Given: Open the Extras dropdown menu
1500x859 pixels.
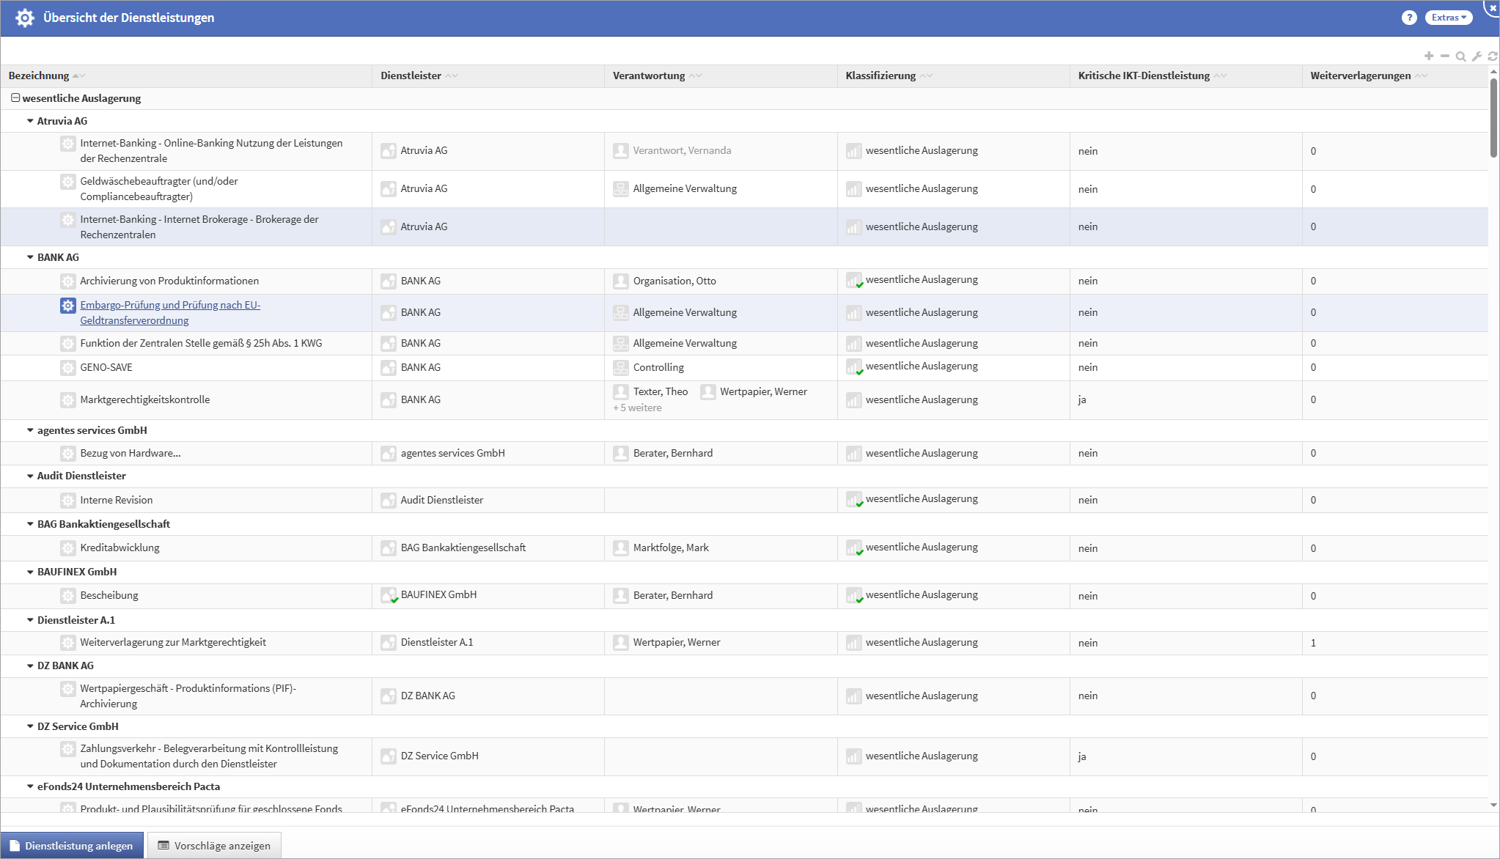Looking at the screenshot, I should (1448, 18).
